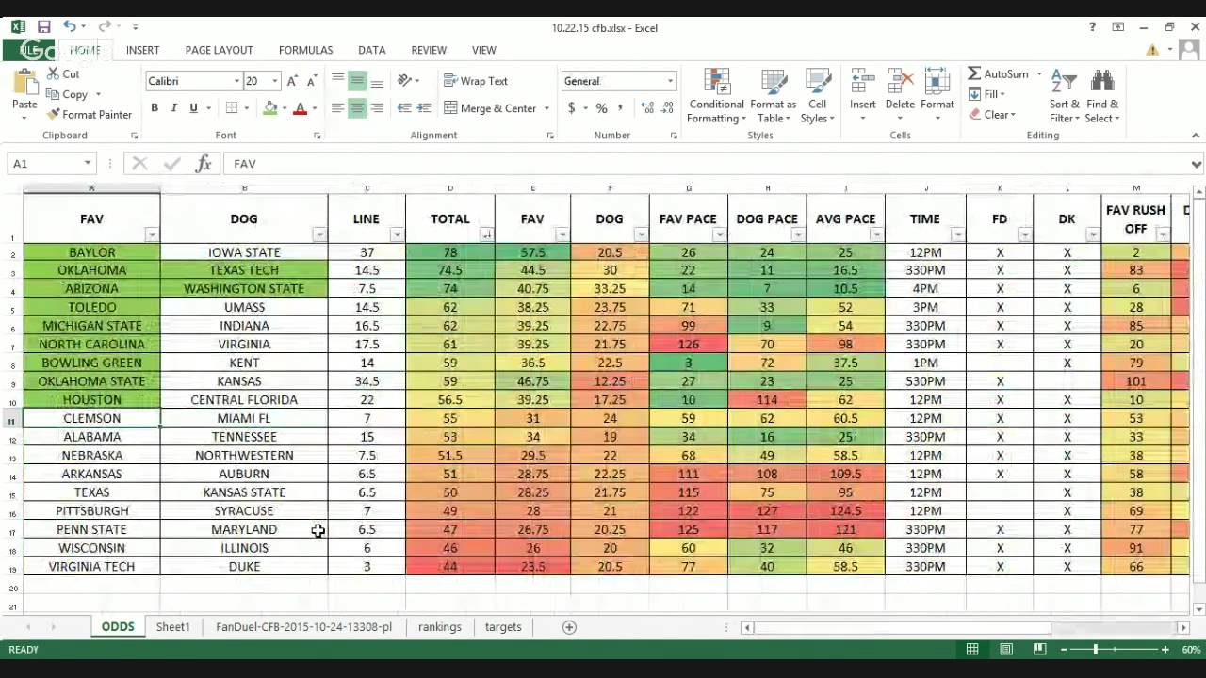Decrease font size with the small A icon
Screen dimensions: 1206x678
pyautogui.click(x=312, y=81)
